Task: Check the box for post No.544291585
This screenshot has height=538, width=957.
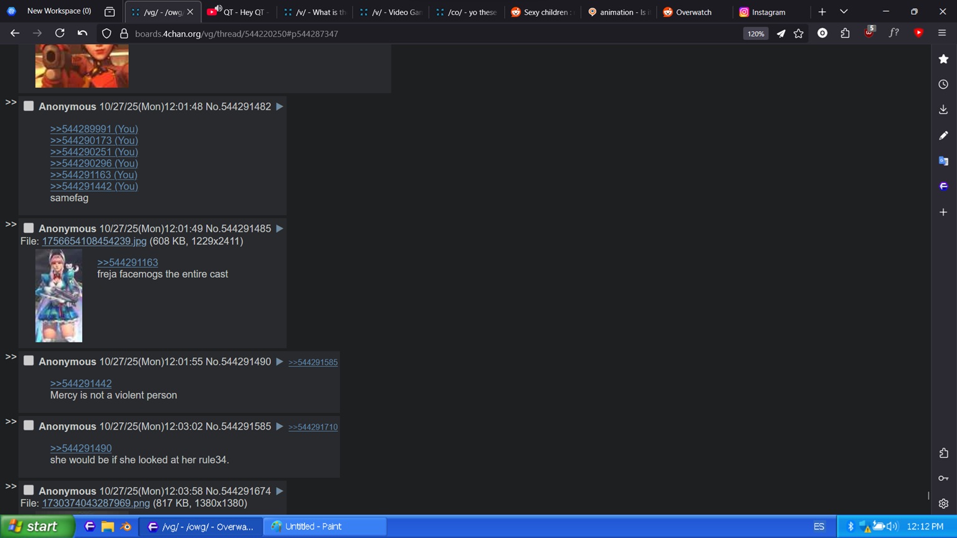Action: click(29, 425)
